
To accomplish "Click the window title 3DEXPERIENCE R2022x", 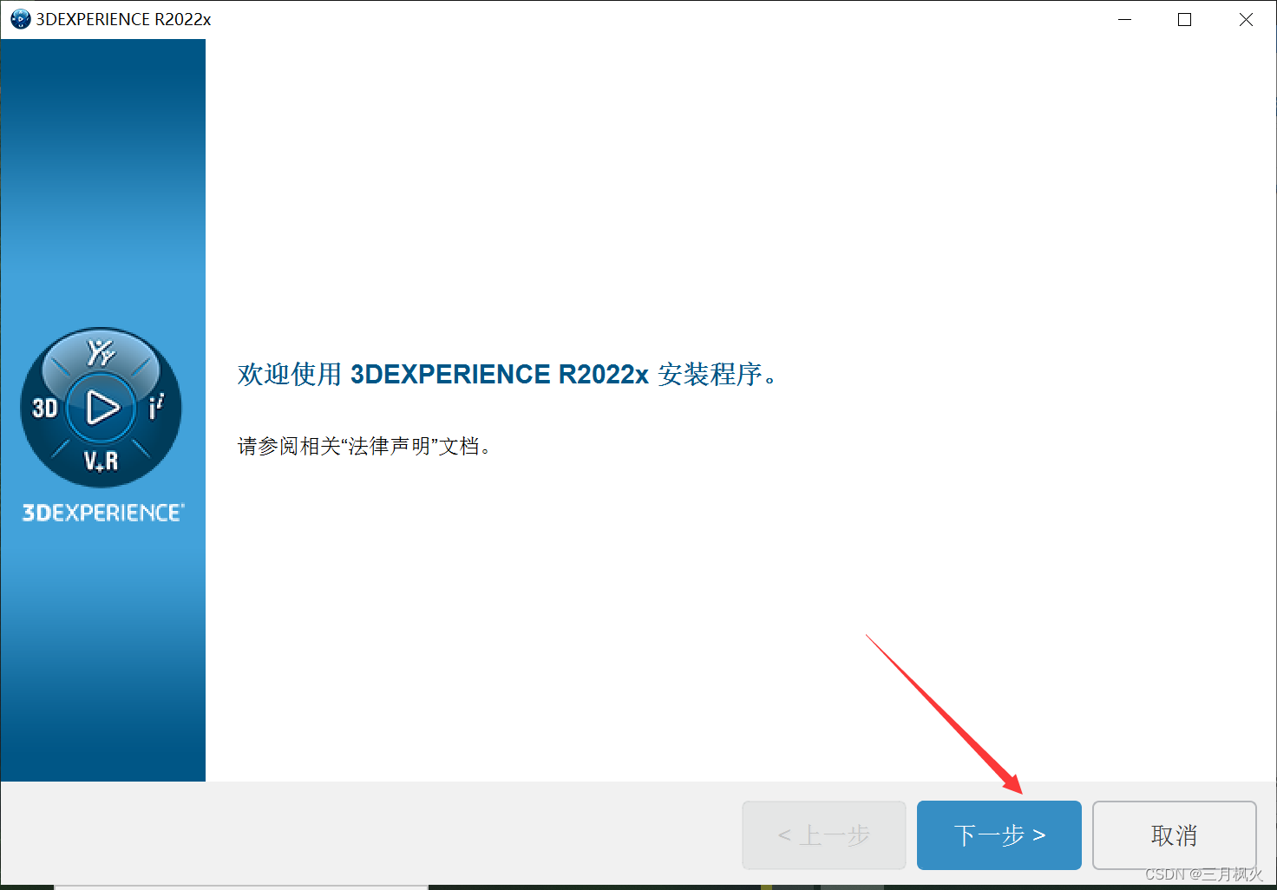I will tap(123, 19).
